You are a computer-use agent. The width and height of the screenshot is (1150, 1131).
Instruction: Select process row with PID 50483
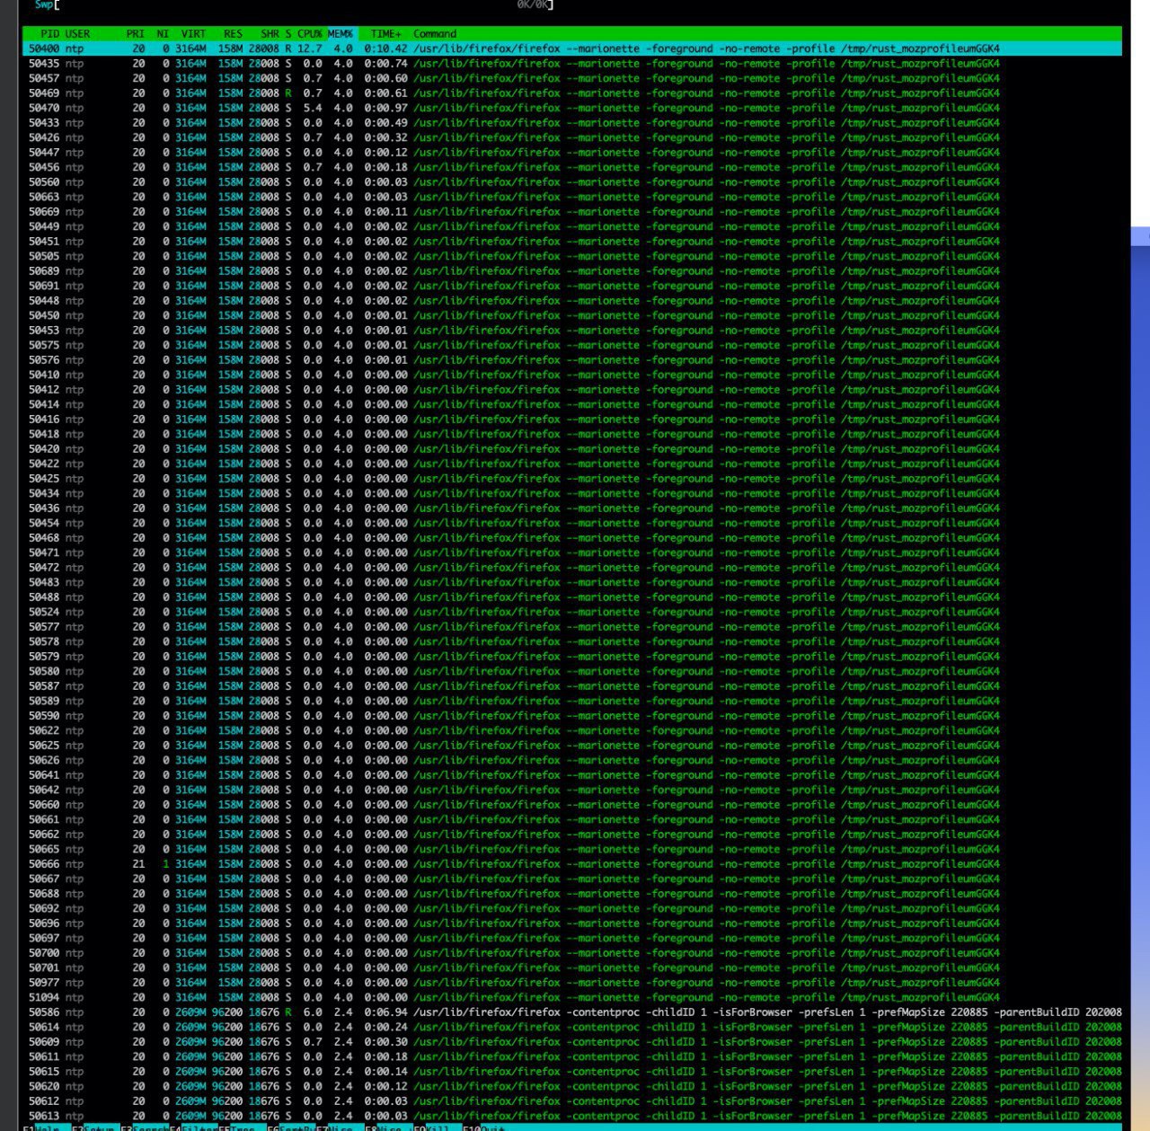tap(572, 582)
